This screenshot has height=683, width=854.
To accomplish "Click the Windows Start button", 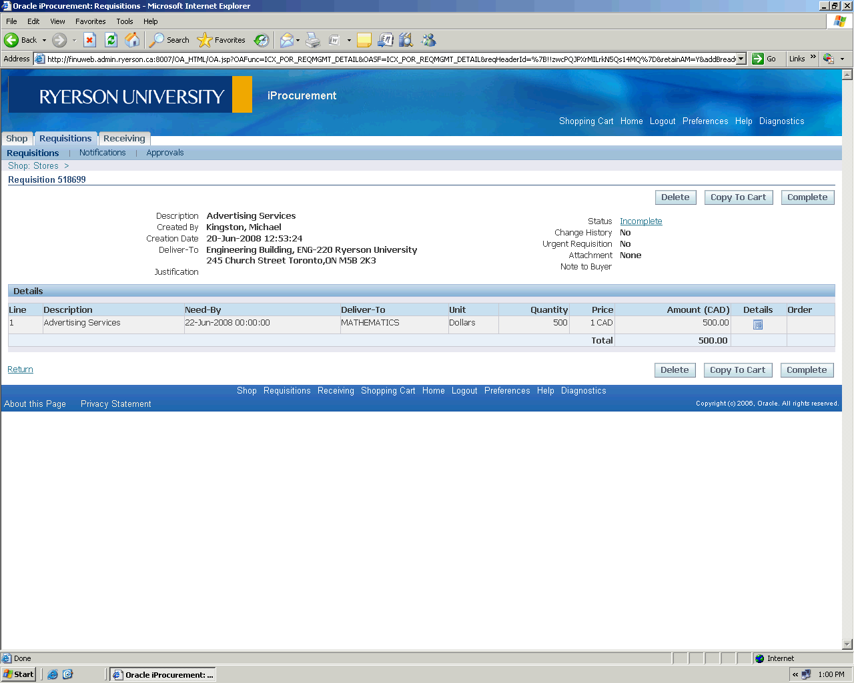I will [19, 674].
